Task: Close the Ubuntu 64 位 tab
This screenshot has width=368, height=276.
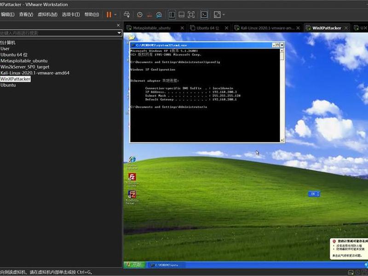Action: [x=226, y=28]
